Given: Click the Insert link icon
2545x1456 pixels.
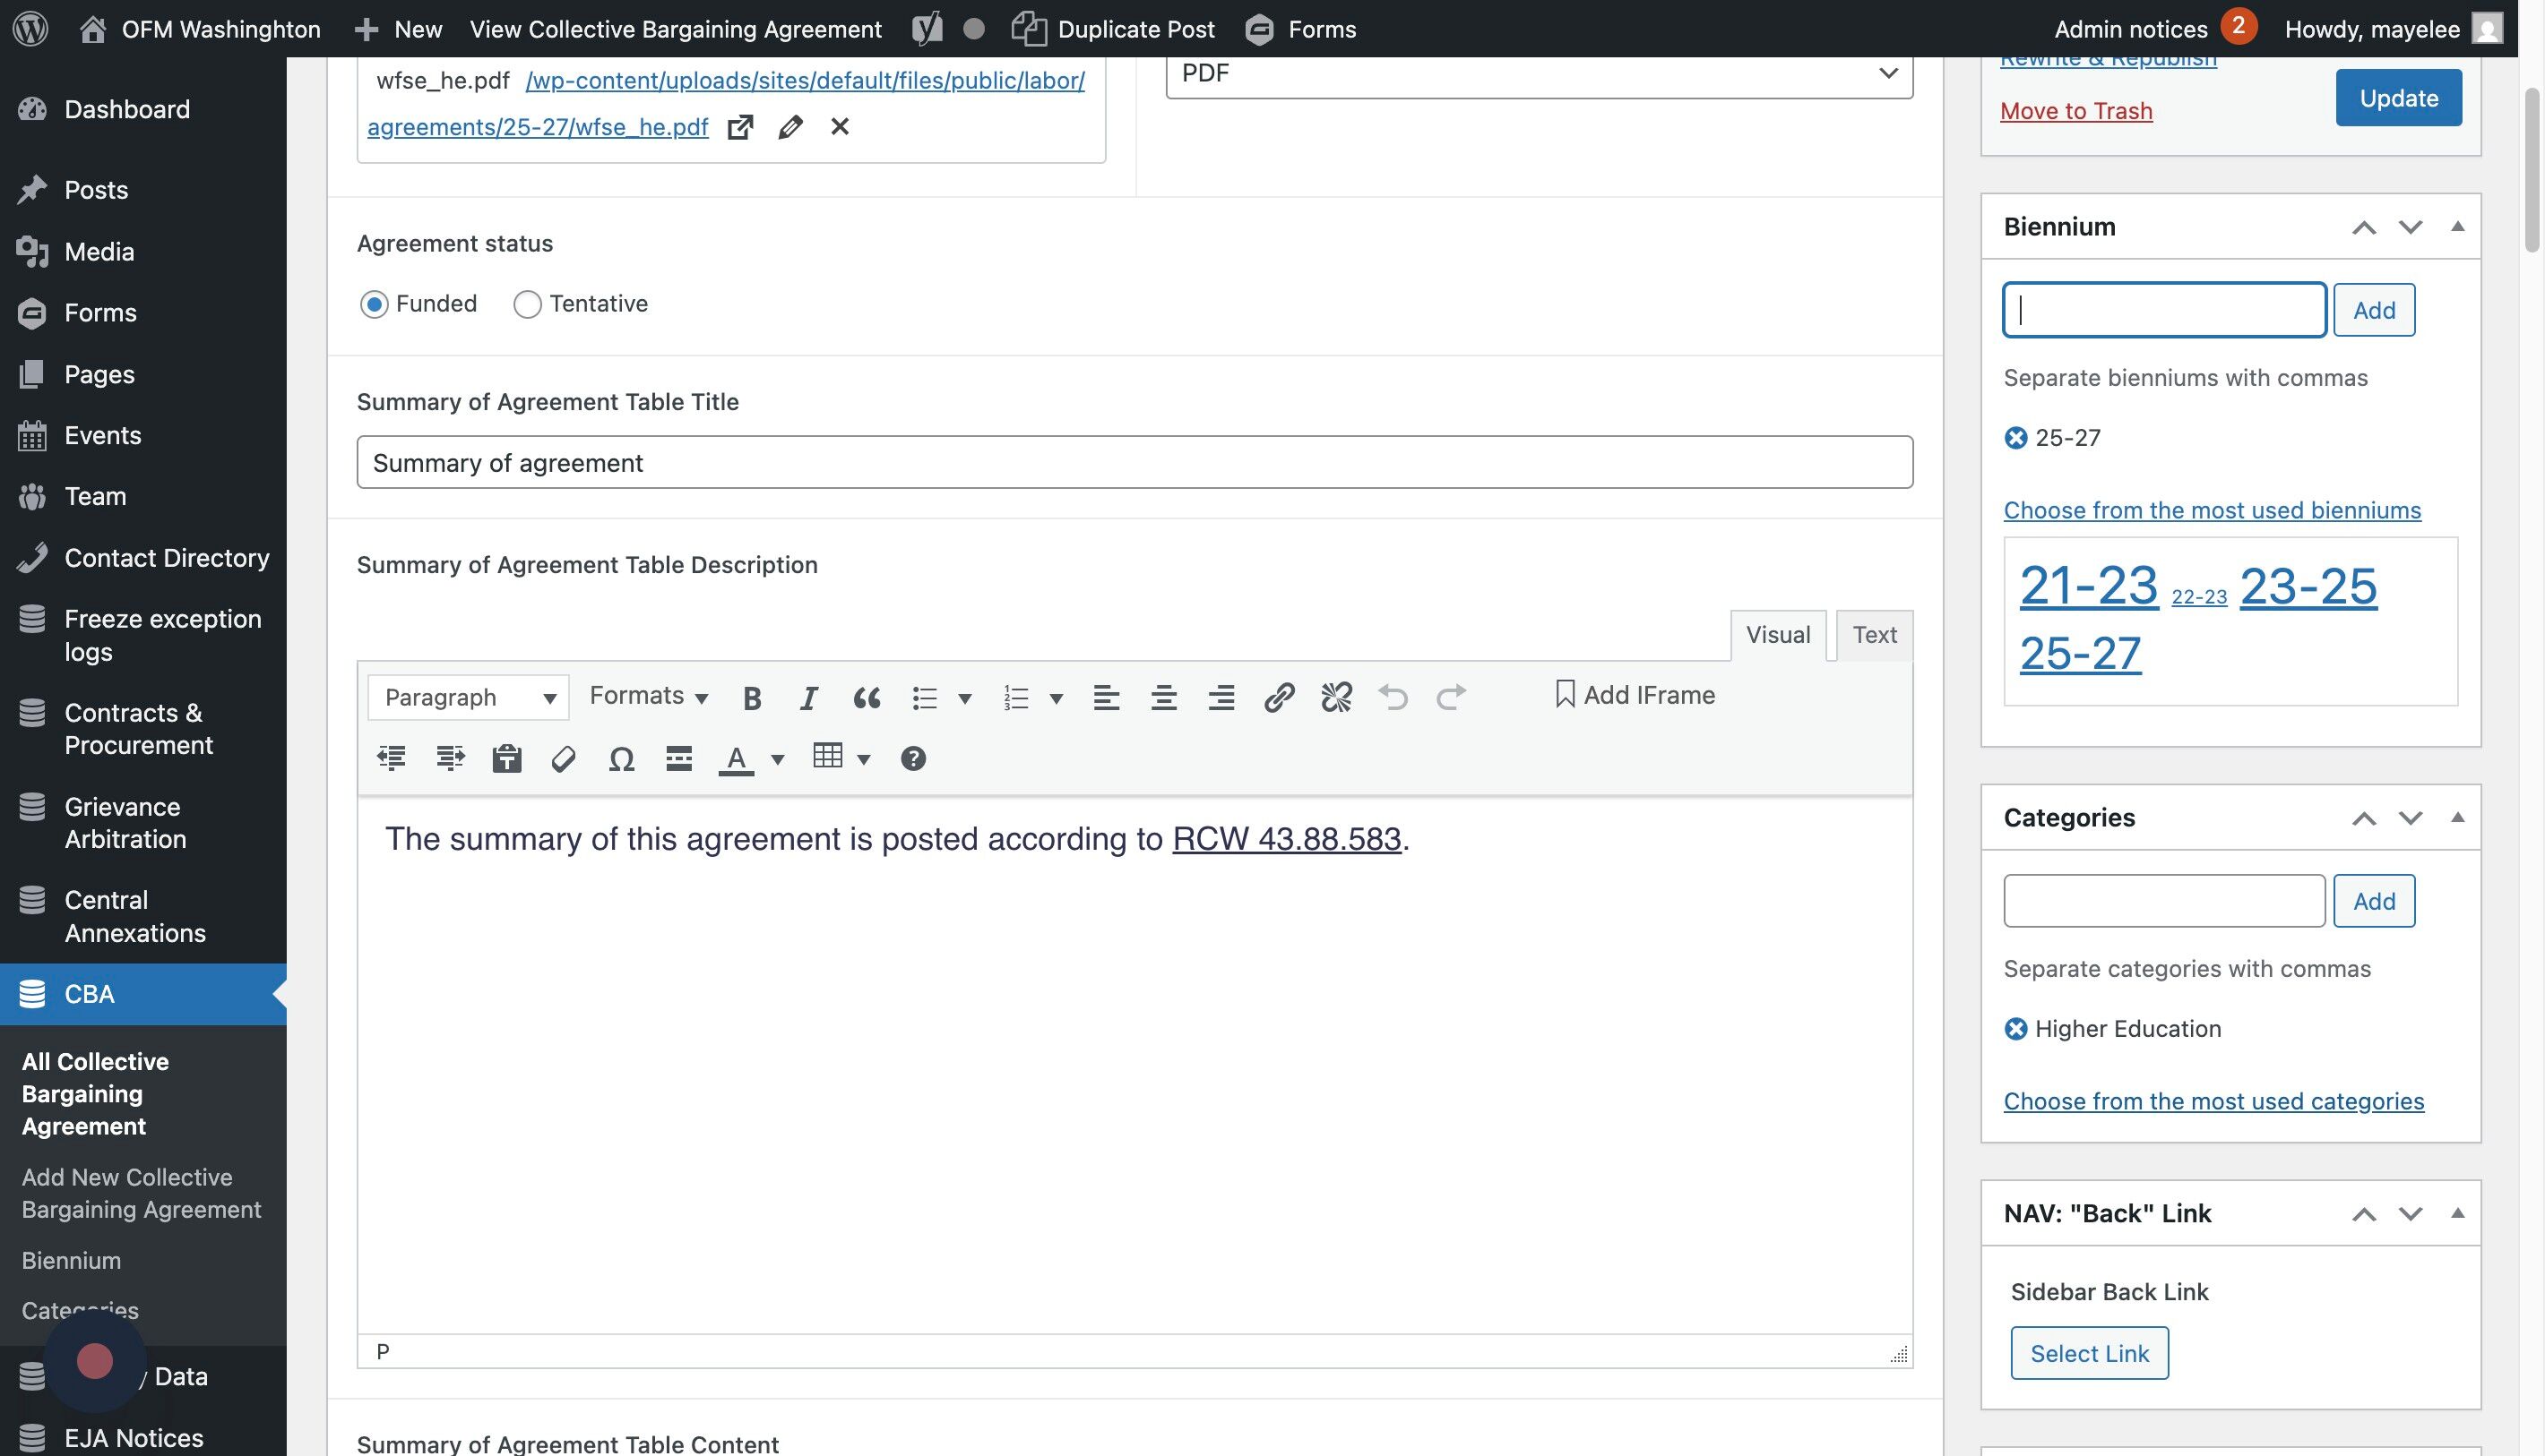Looking at the screenshot, I should click(1278, 697).
